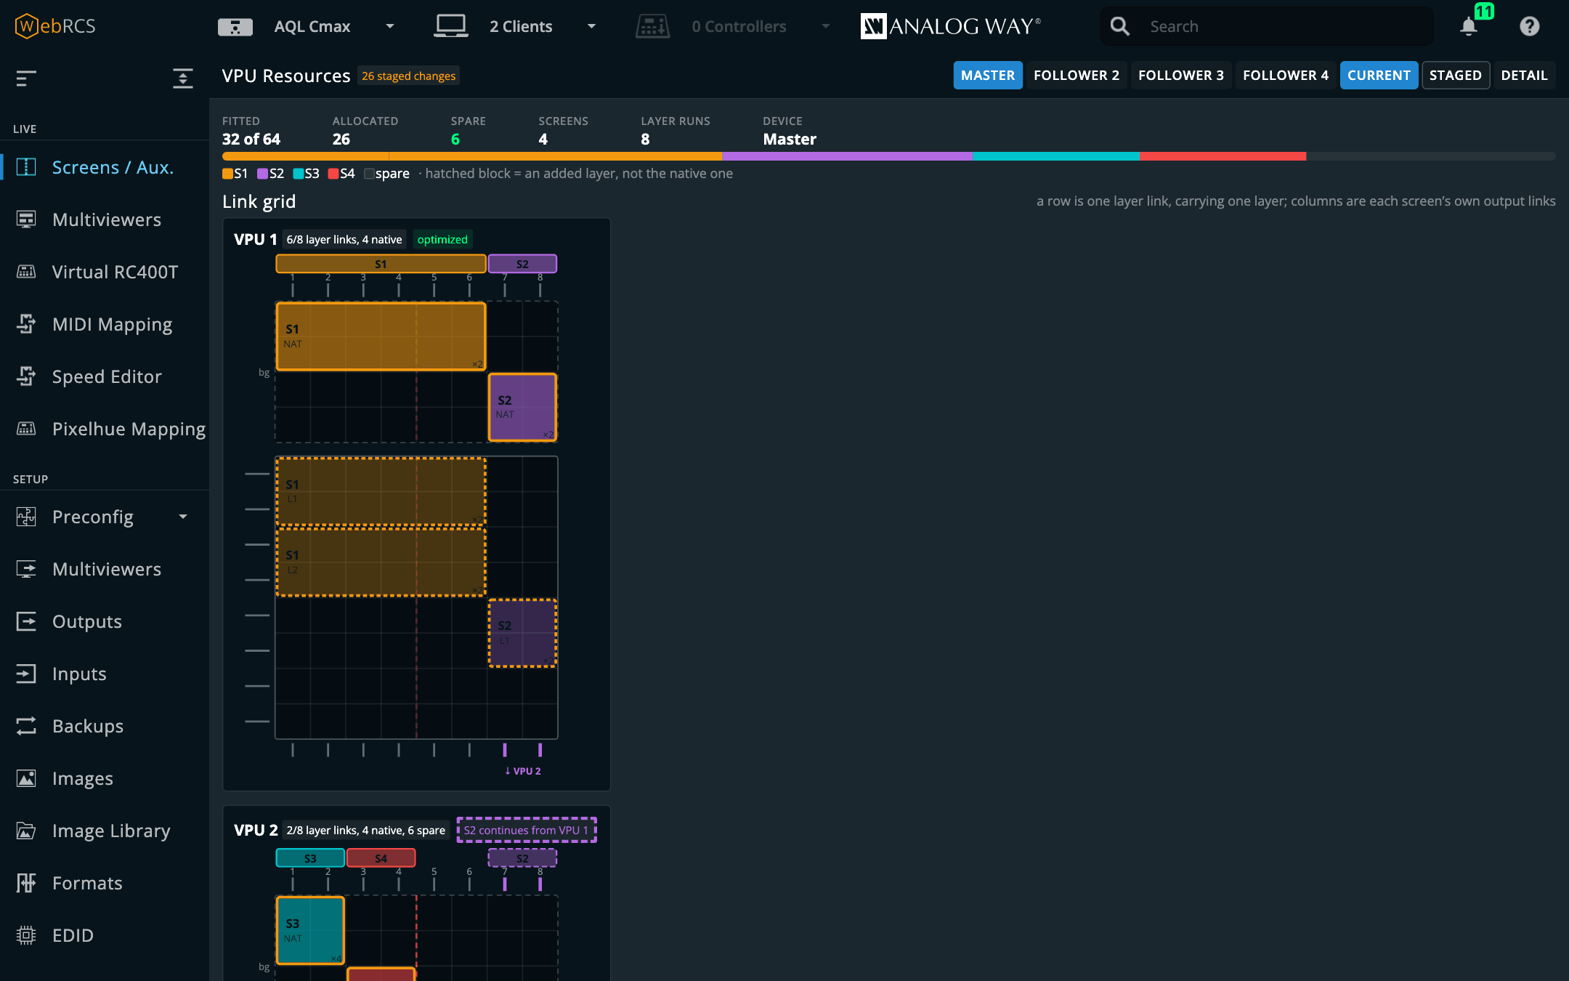Open Outputs setup

105,621
